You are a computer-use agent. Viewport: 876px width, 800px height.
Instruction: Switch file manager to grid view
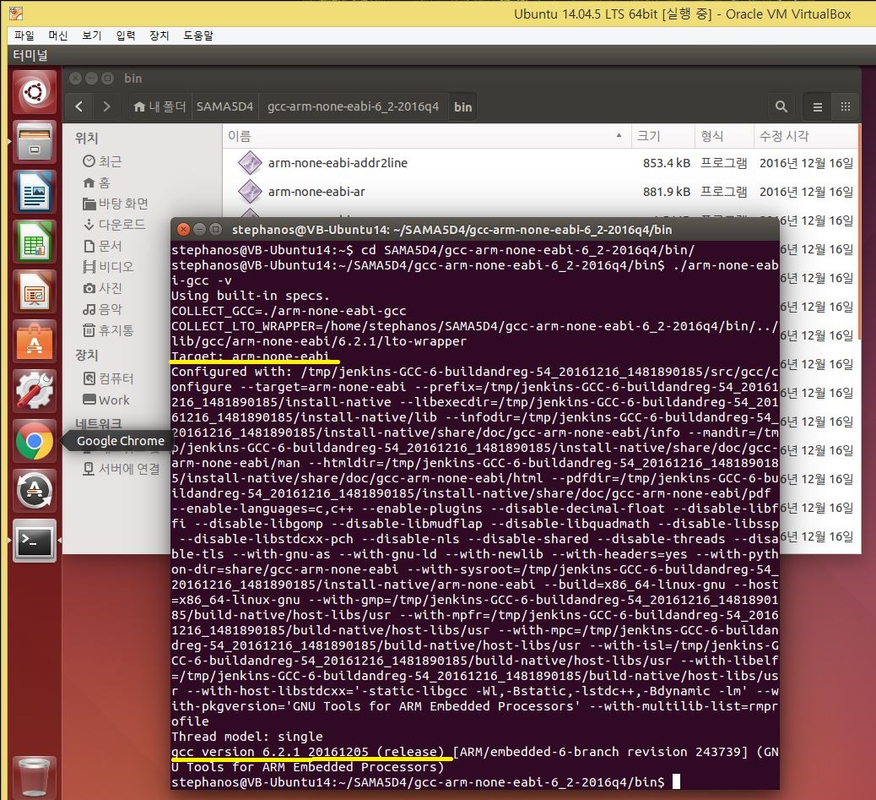click(x=844, y=107)
